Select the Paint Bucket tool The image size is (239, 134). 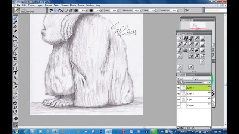click(15, 27)
